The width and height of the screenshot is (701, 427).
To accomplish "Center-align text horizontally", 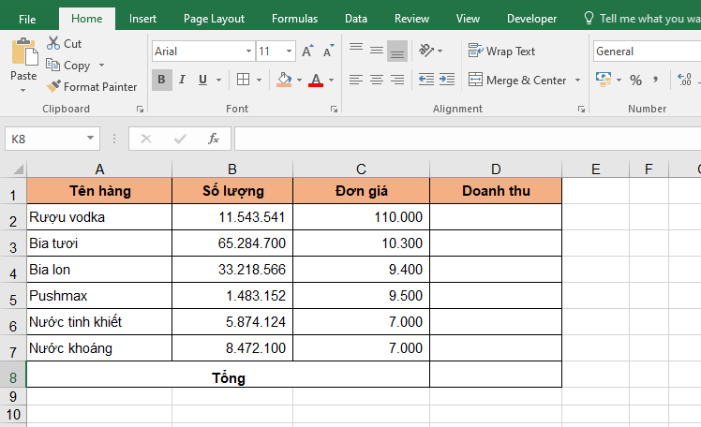I will click(x=377, y=81).
